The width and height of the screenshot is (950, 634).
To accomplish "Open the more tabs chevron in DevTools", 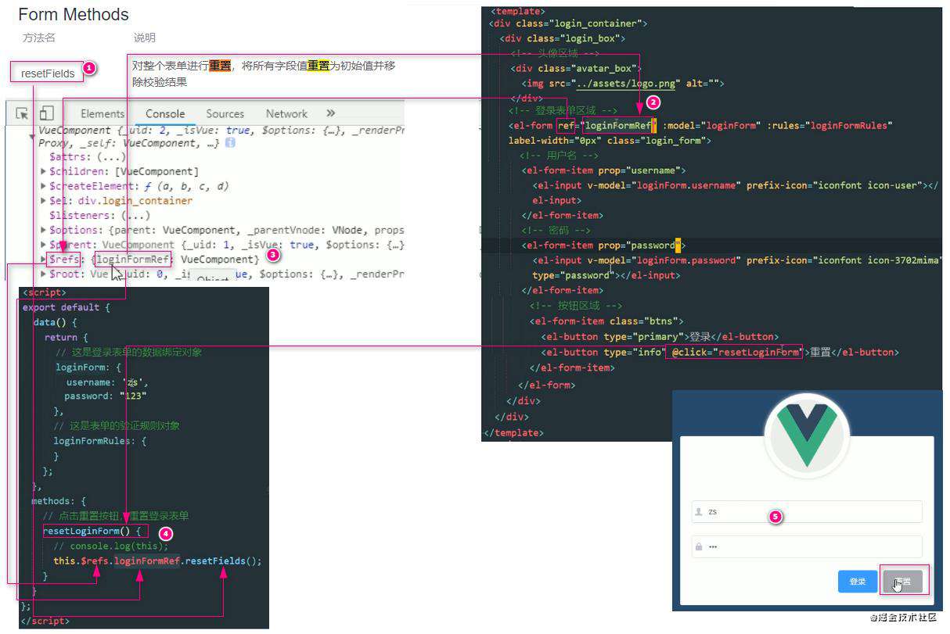I will (330, 113).
